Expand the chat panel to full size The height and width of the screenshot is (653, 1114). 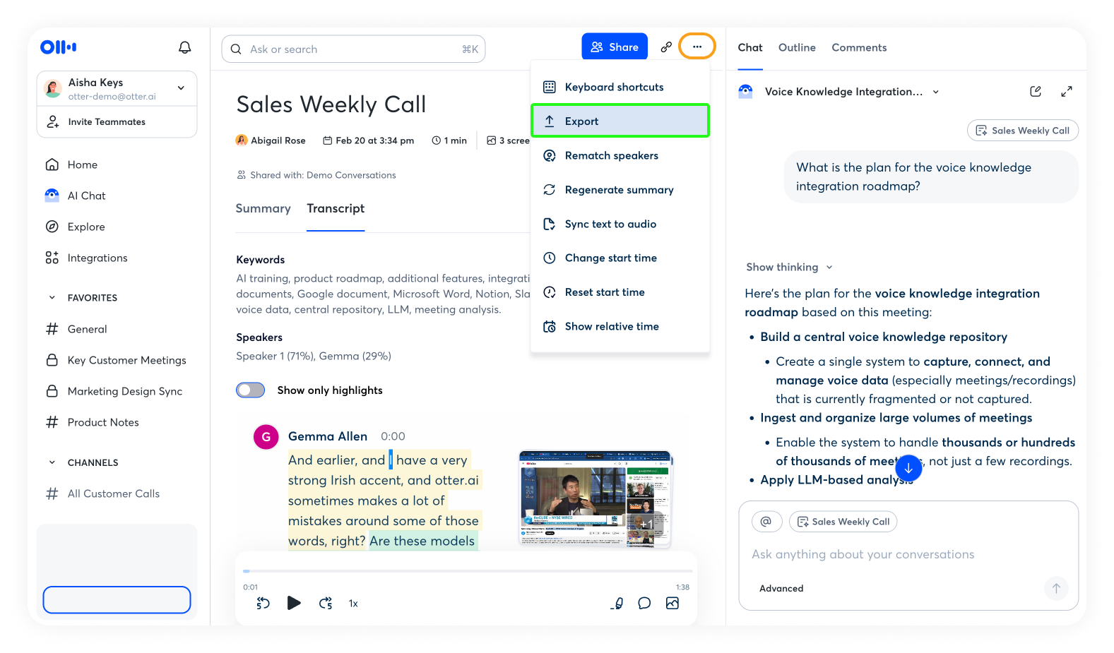point(1066,92)
